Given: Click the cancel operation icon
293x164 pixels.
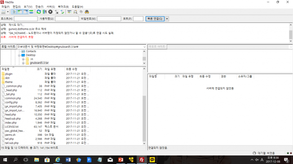Looking at the screenshot, I should (50, 12).
